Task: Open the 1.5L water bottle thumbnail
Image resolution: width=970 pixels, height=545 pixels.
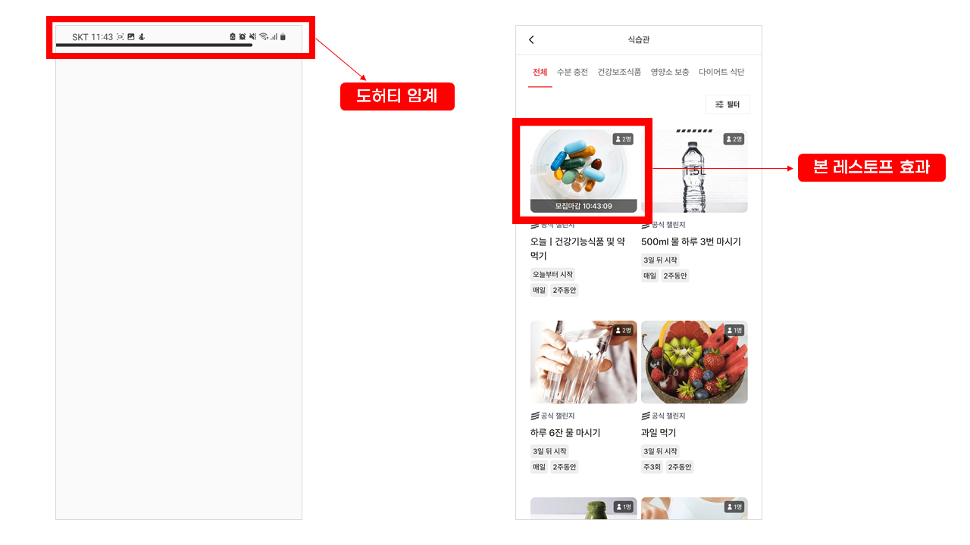Action: point(694,170)
